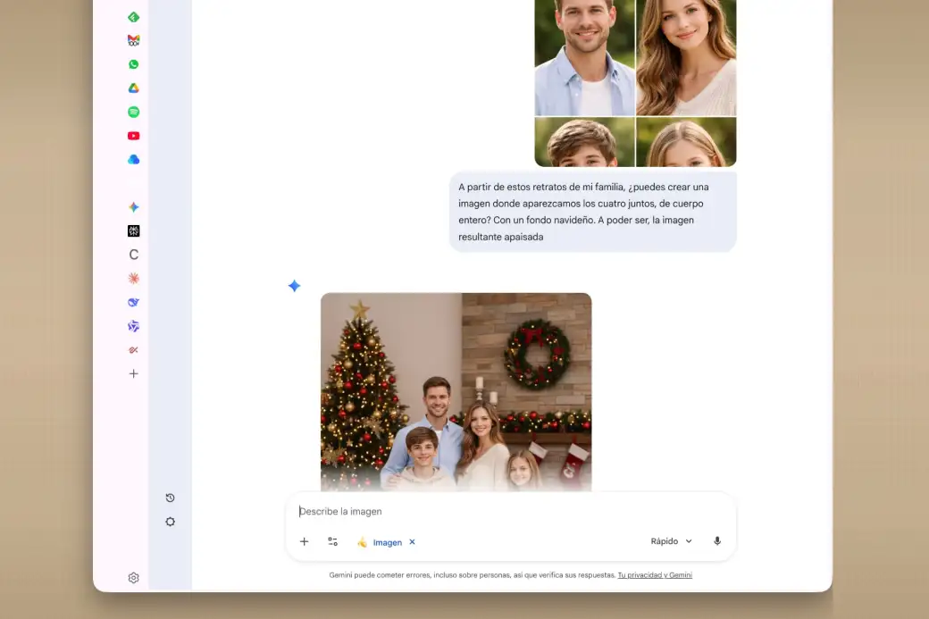Open the tools selector icon beside the plus
Viewport: 929px width, 619px height.
pyautogui.click(x=332, y=541)
